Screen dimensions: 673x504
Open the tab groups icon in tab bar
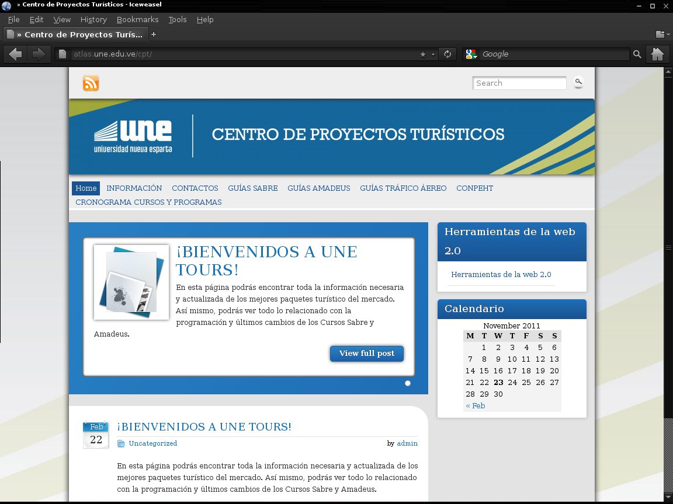click(x=660, y=34)
